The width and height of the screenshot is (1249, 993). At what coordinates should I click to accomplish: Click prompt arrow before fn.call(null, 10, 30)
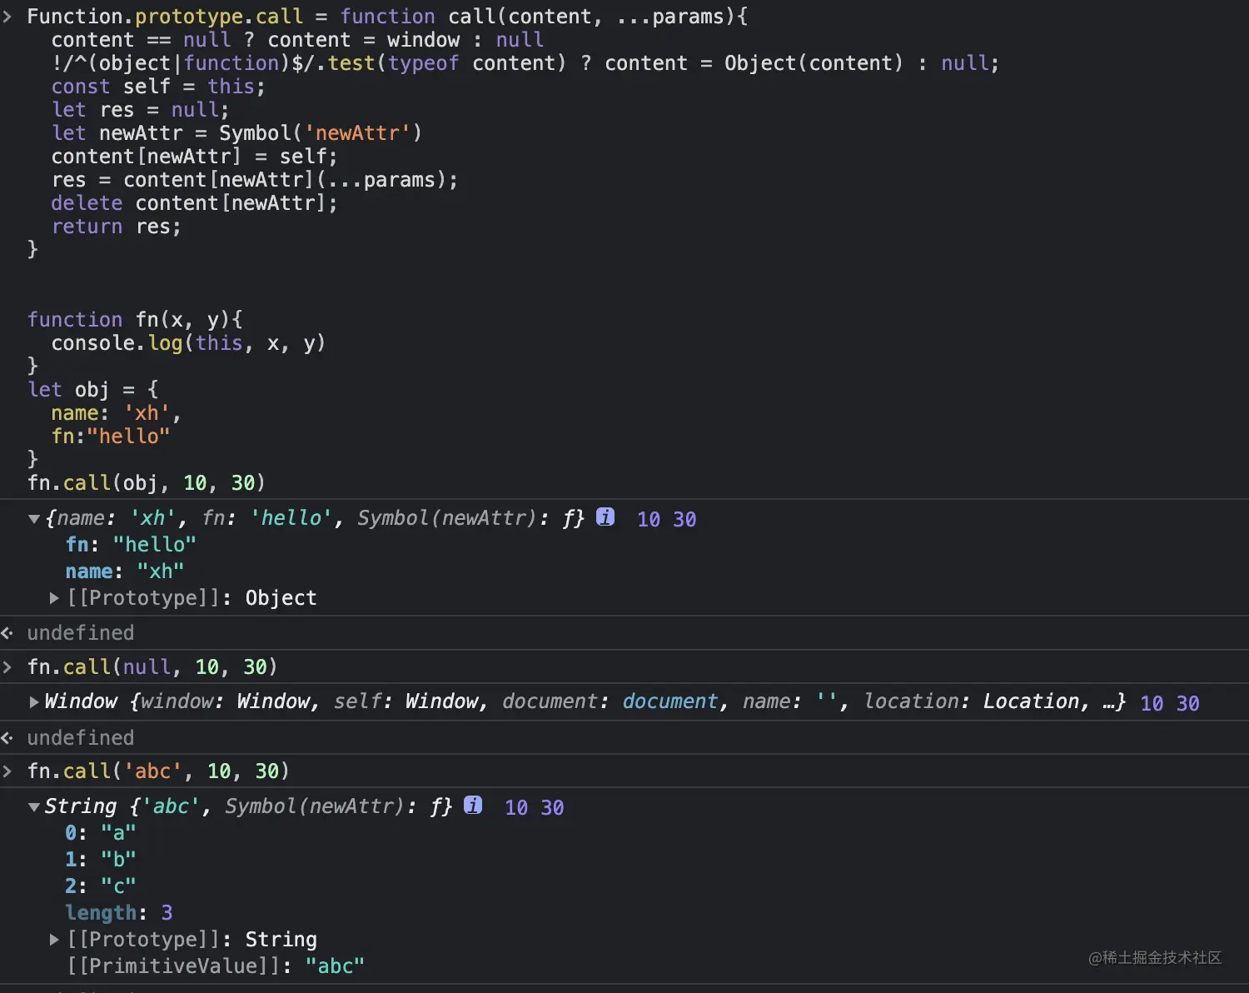tap(7, 667)
